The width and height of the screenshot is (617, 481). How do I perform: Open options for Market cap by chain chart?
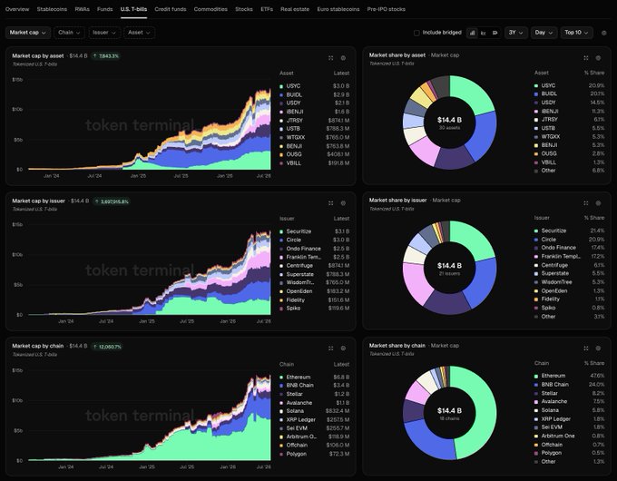click(x=343, y=348)
